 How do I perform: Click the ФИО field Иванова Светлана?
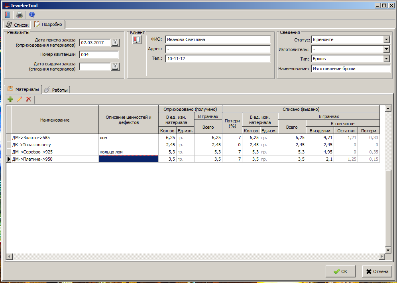point(218,39)
